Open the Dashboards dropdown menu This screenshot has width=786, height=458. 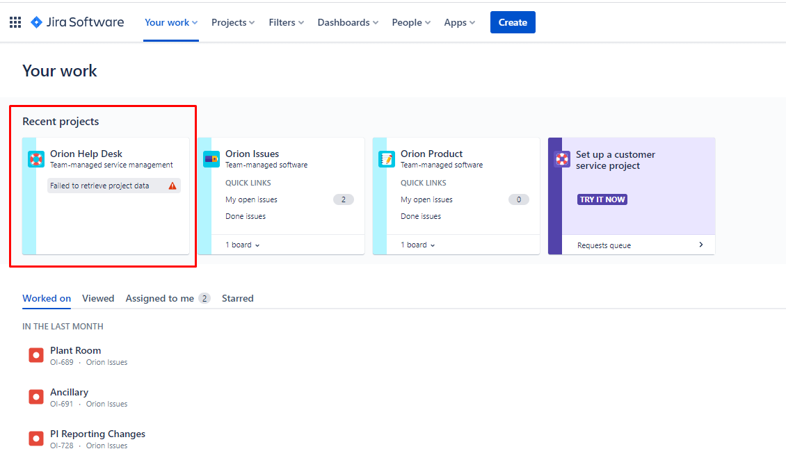(348, 22)
